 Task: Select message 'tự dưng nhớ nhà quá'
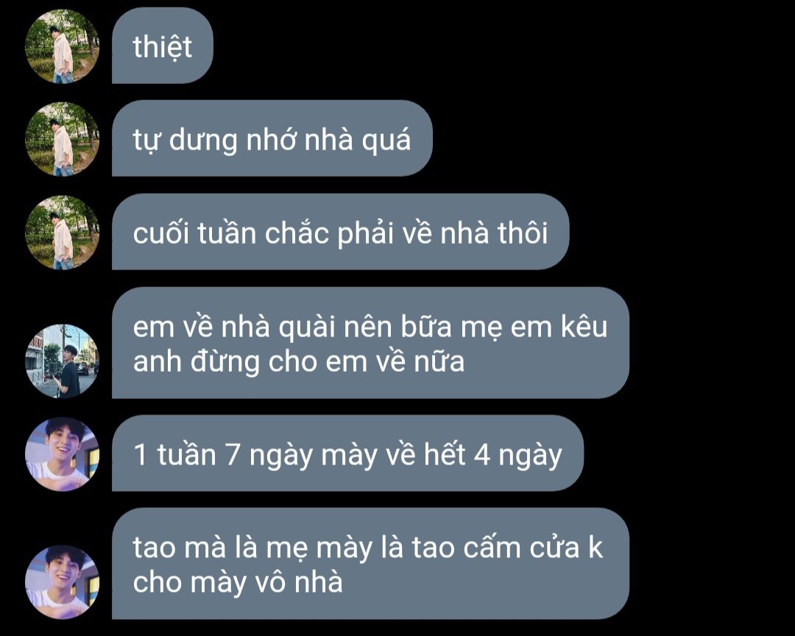point(272,138)
